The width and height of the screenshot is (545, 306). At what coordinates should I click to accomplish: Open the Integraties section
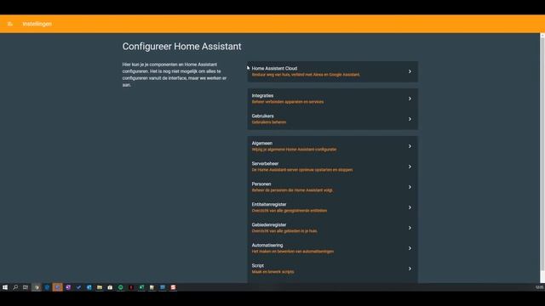click(x=333, y=99)
